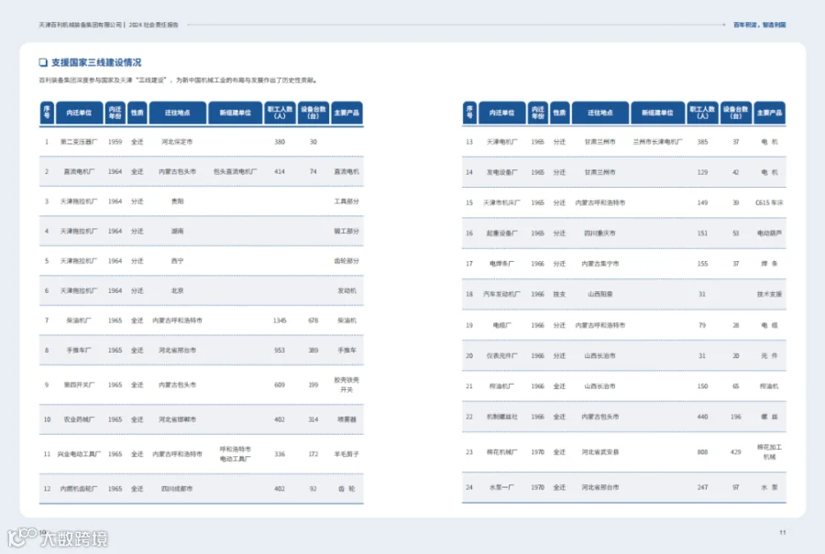Select the cell 兴业电动工具厂
The width and height of the screenshot is (825, 554).
[x=79, y=454]
